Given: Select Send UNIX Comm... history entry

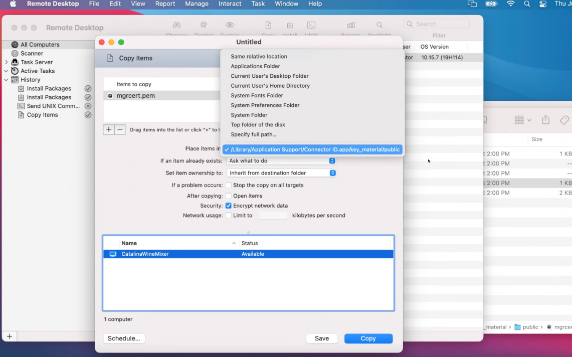Looking at the screenshot, I should point(53,106).
